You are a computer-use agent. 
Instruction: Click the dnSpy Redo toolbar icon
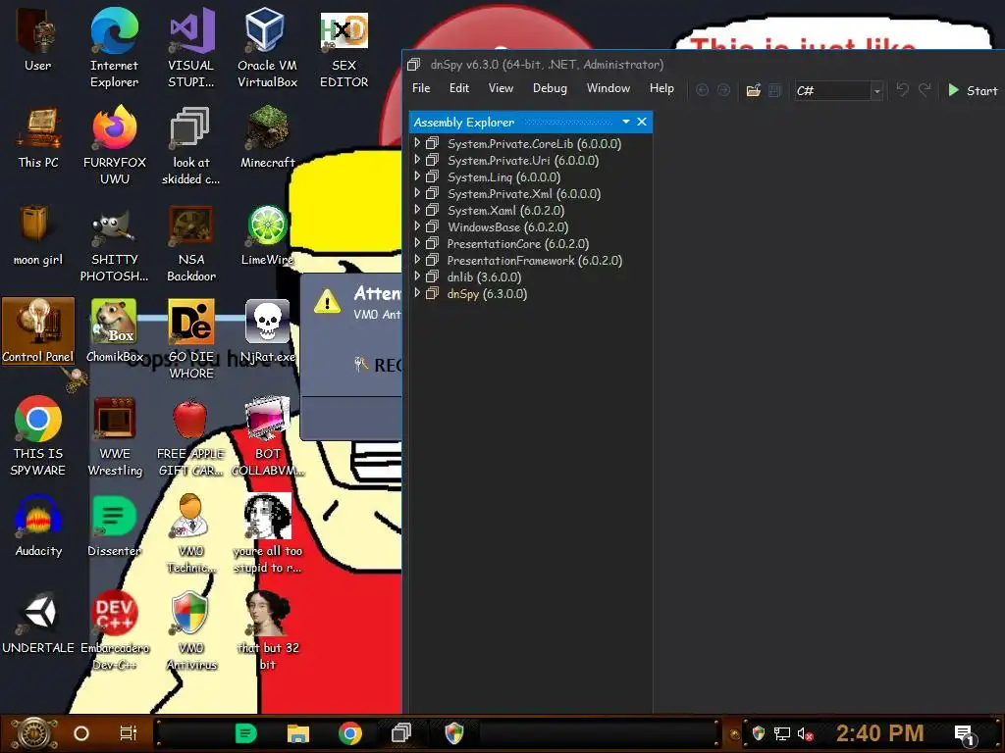click(925, 90)
